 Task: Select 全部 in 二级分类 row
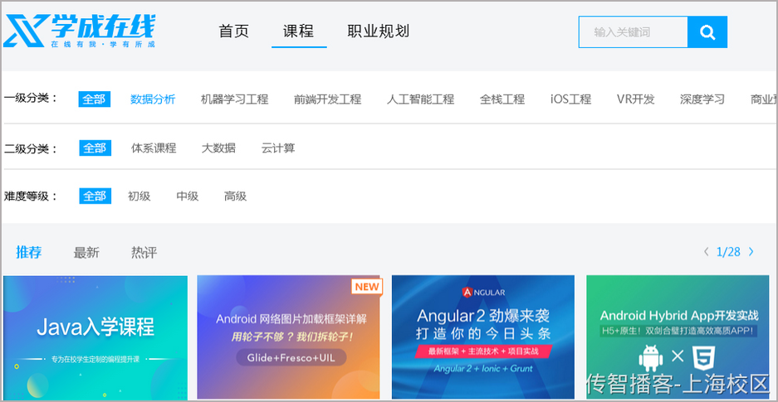(x=95, y=148)
